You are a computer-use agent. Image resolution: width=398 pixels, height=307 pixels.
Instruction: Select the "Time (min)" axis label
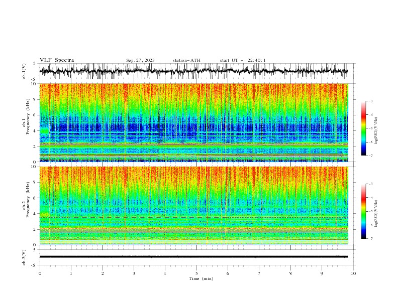201,278
